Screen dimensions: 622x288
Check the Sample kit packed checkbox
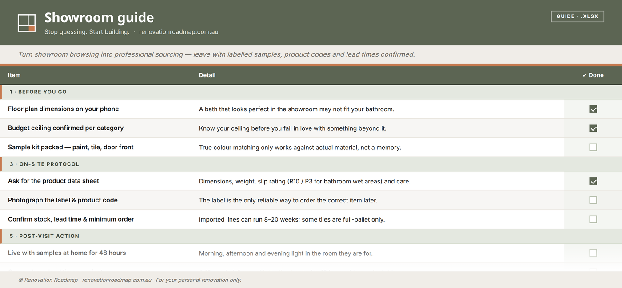(593, 147)
